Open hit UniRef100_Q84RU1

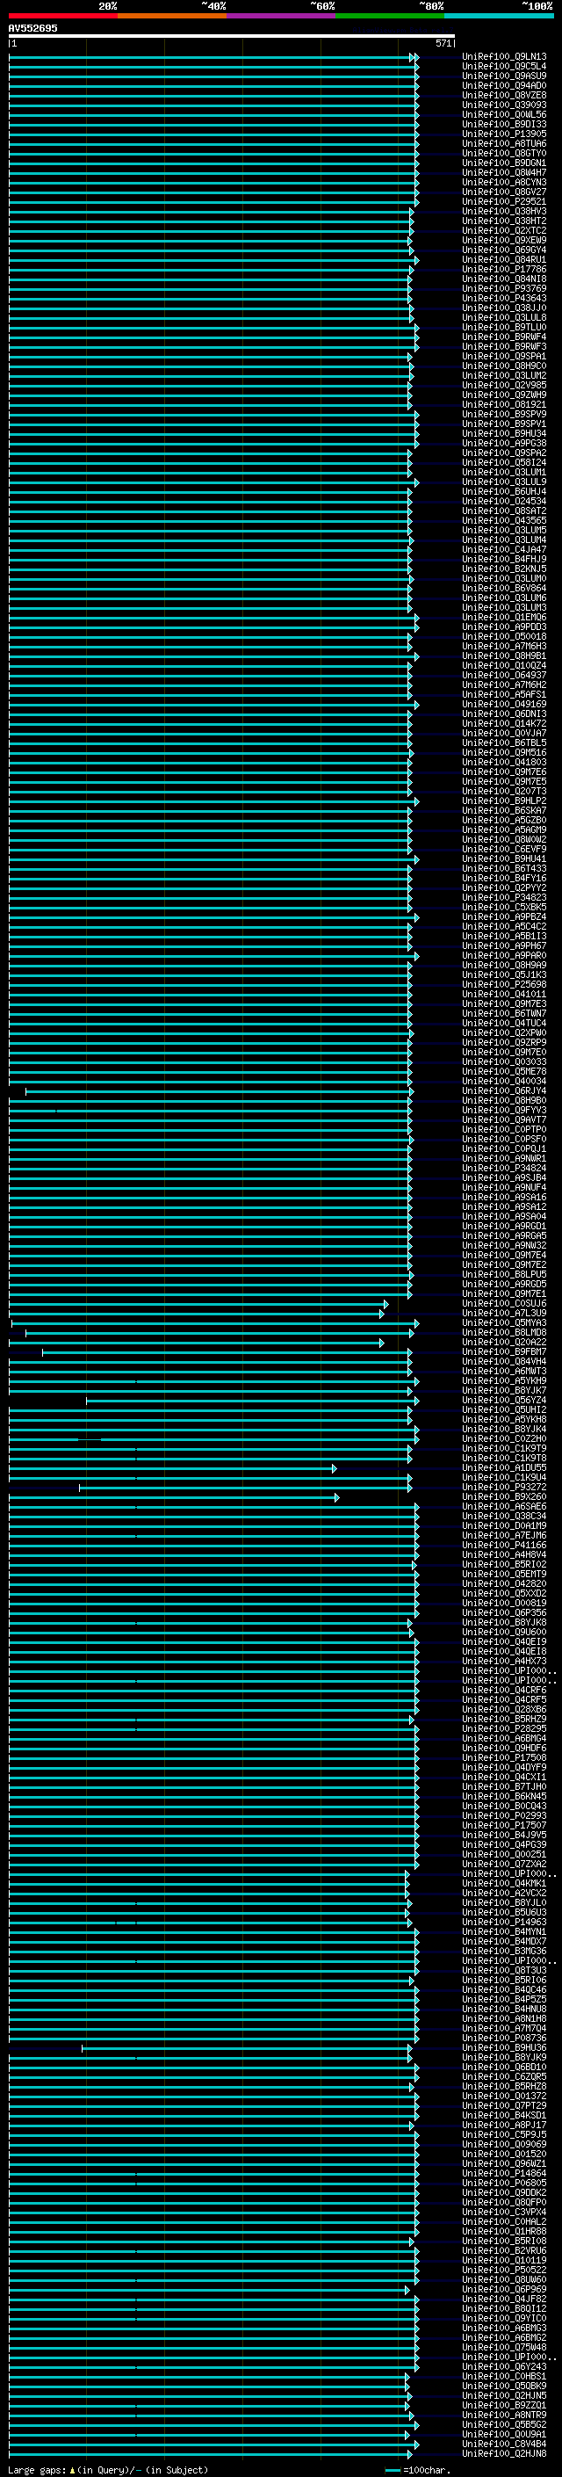[x=504, y=259]
